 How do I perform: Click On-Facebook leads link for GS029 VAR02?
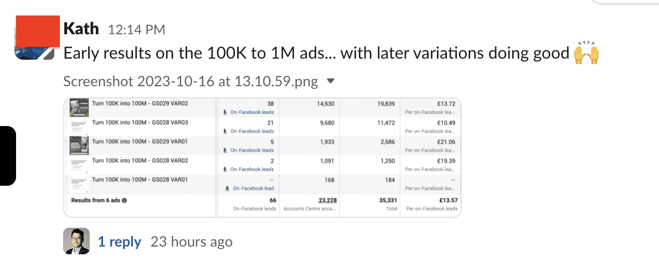[252, 112]
